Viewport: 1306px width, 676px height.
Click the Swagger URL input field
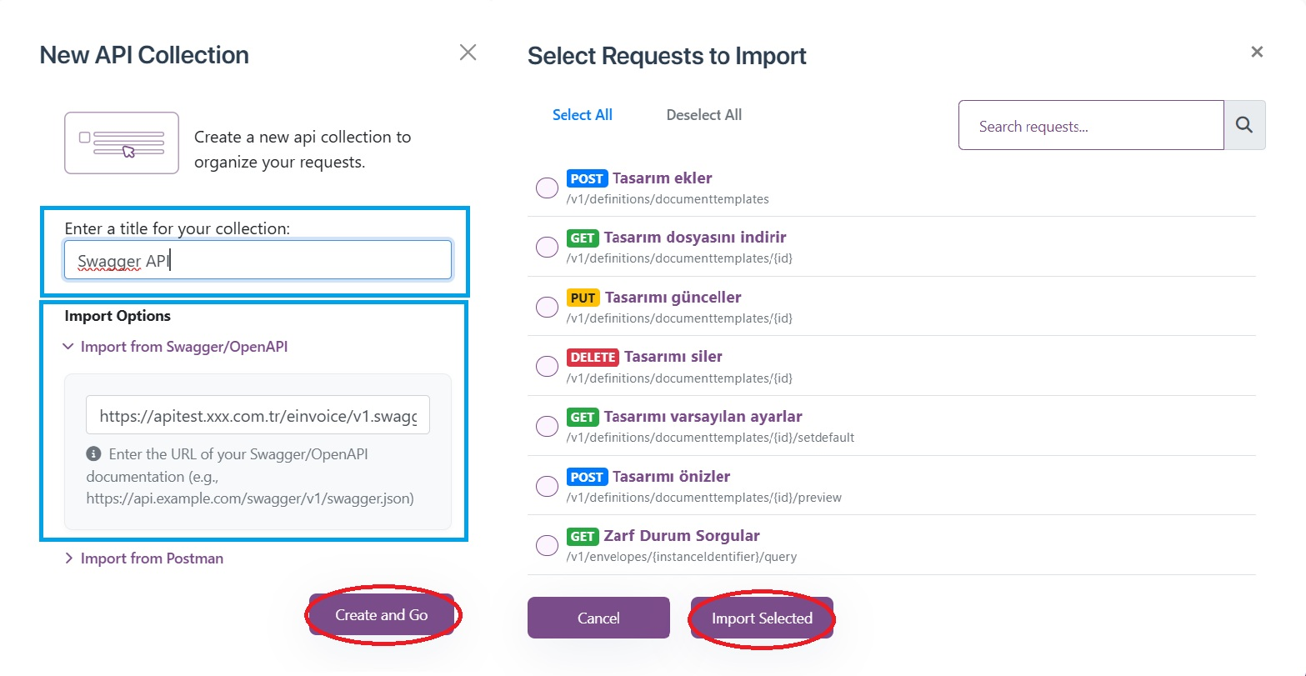point(258,415)
